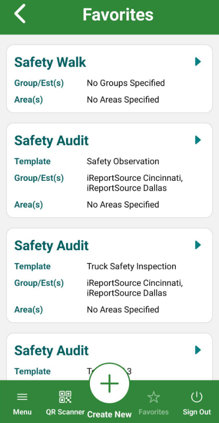Tap the QR Scanner label

pos(65,412)
